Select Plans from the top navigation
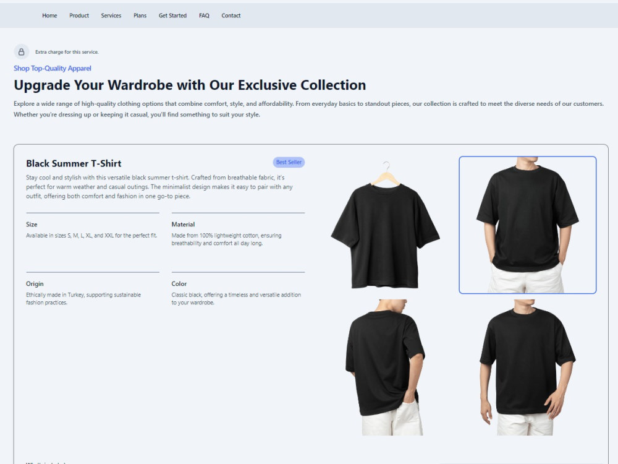 (140, 15)
